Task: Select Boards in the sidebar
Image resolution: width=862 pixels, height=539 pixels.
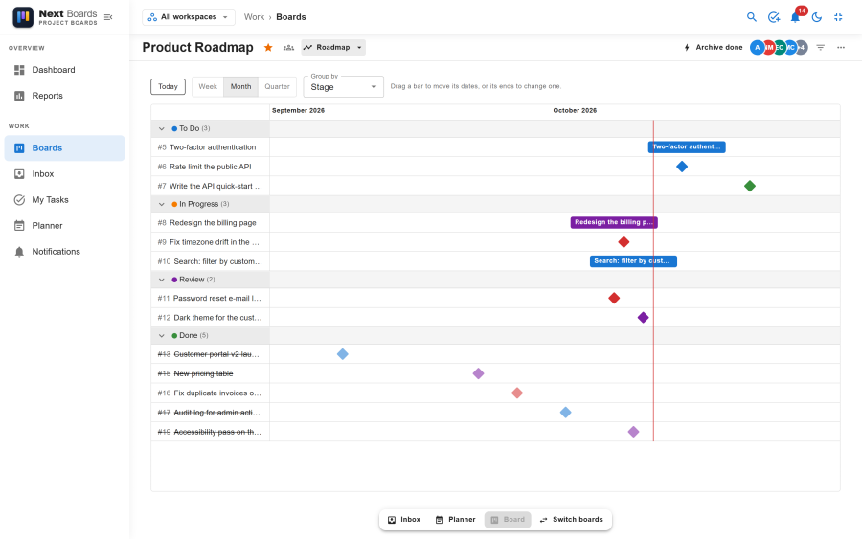Action: [65, 147]
